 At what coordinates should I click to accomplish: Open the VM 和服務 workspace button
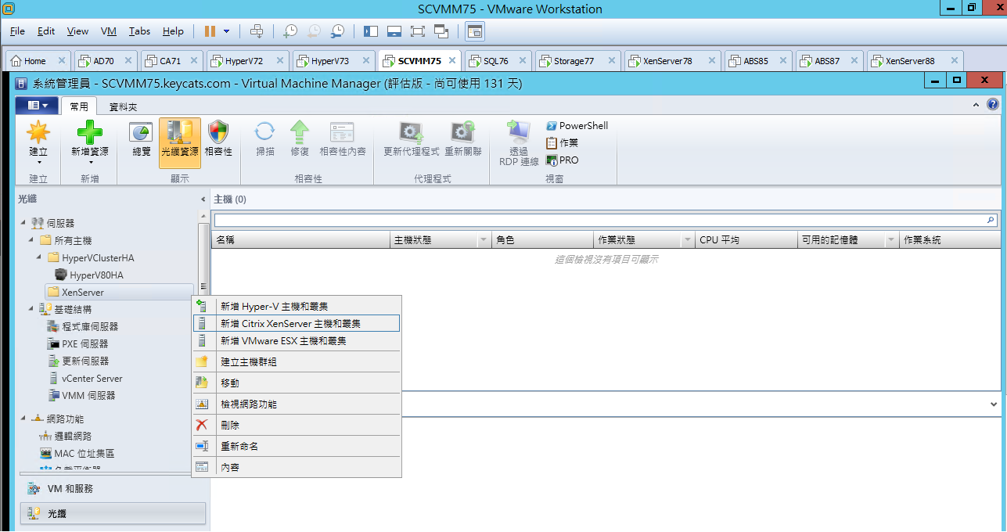pos(113,488)
